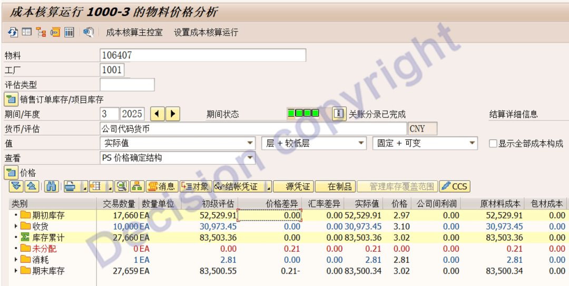Expand all rows with the double down-arrow icon
The height and width of the screenshot is (286, 569).
coord(17,186)
